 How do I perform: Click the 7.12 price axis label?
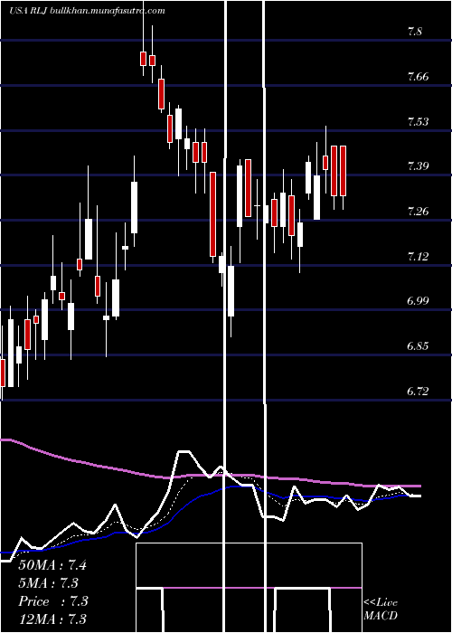click(418, 256)
